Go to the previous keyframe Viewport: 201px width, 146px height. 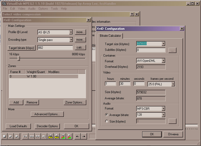coord(50,136)
